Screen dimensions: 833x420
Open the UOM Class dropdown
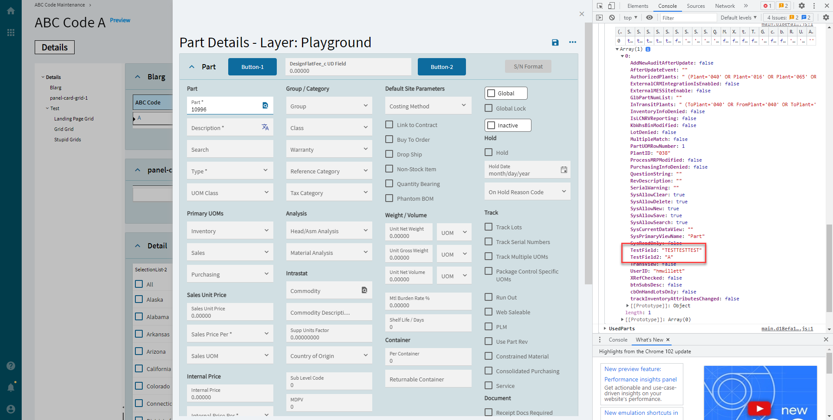(x=230, y=192)
